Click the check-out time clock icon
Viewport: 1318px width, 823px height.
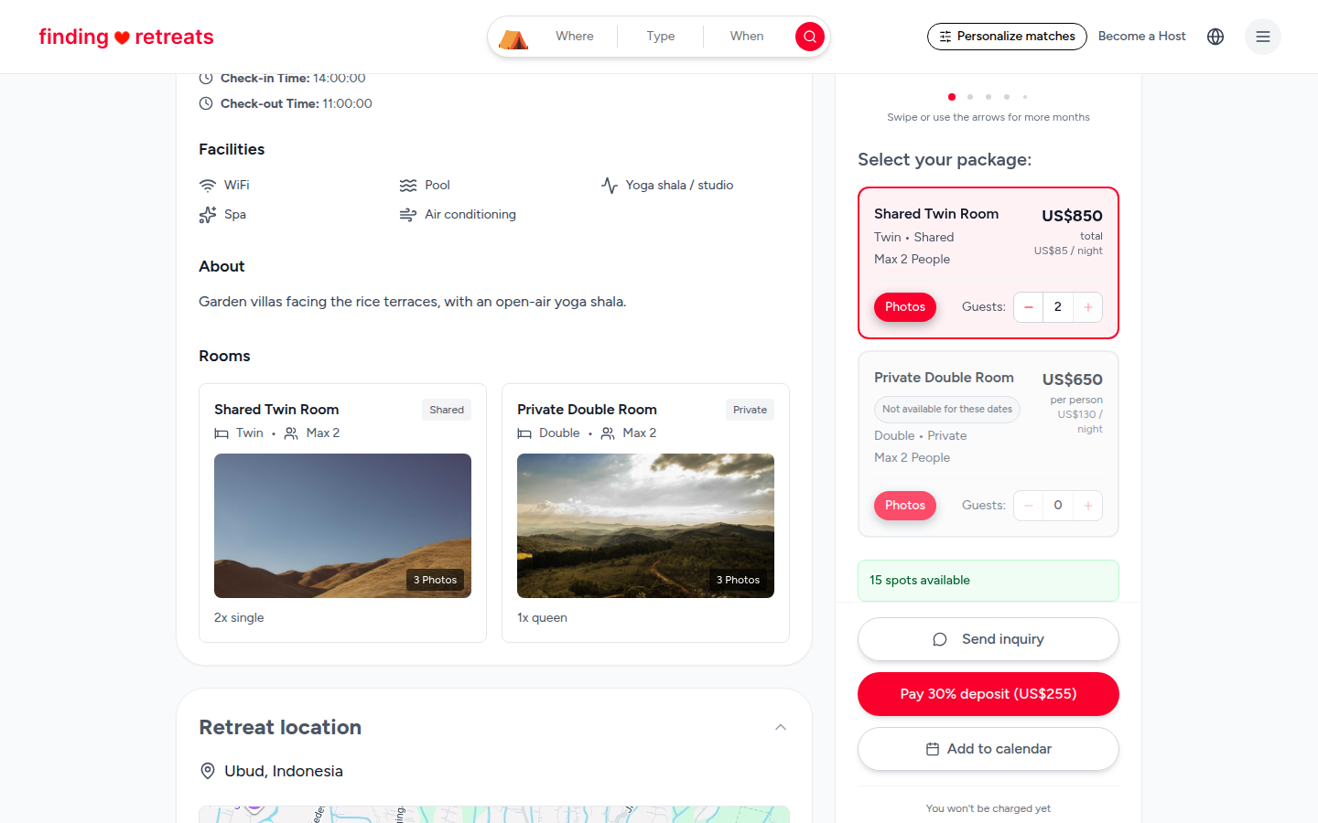pos(206,103)
